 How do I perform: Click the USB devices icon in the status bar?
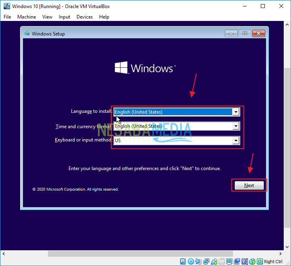coord(214,262)
